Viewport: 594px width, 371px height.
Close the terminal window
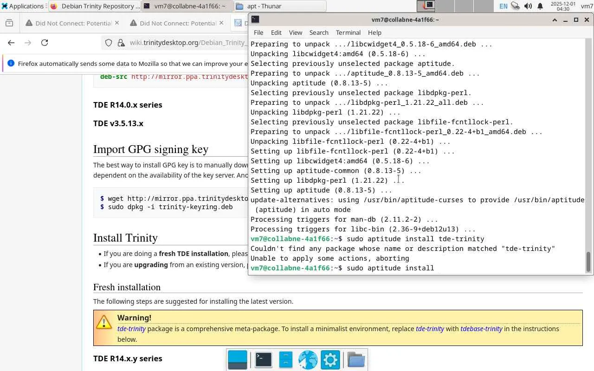pyautogui.click(x=587, y=20)
